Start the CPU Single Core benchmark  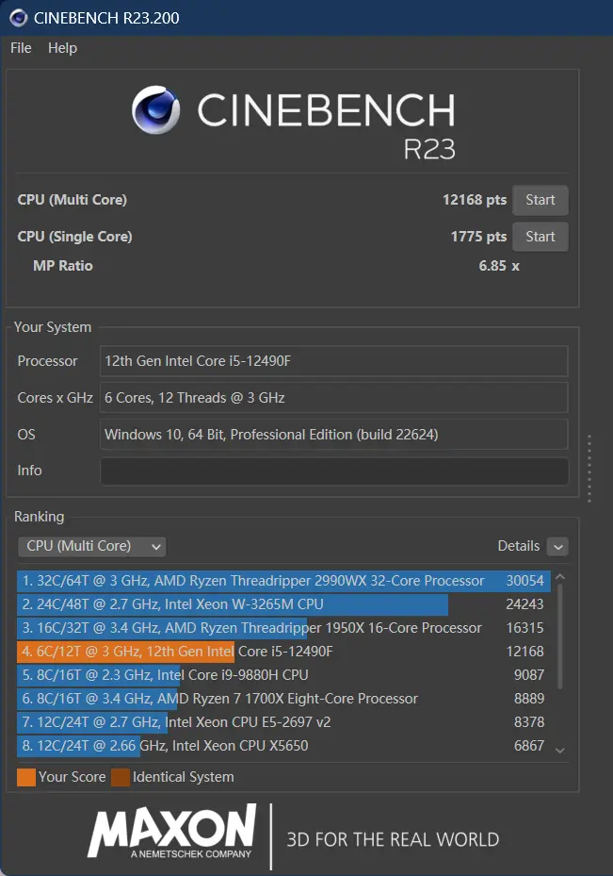tap(540, 237)
